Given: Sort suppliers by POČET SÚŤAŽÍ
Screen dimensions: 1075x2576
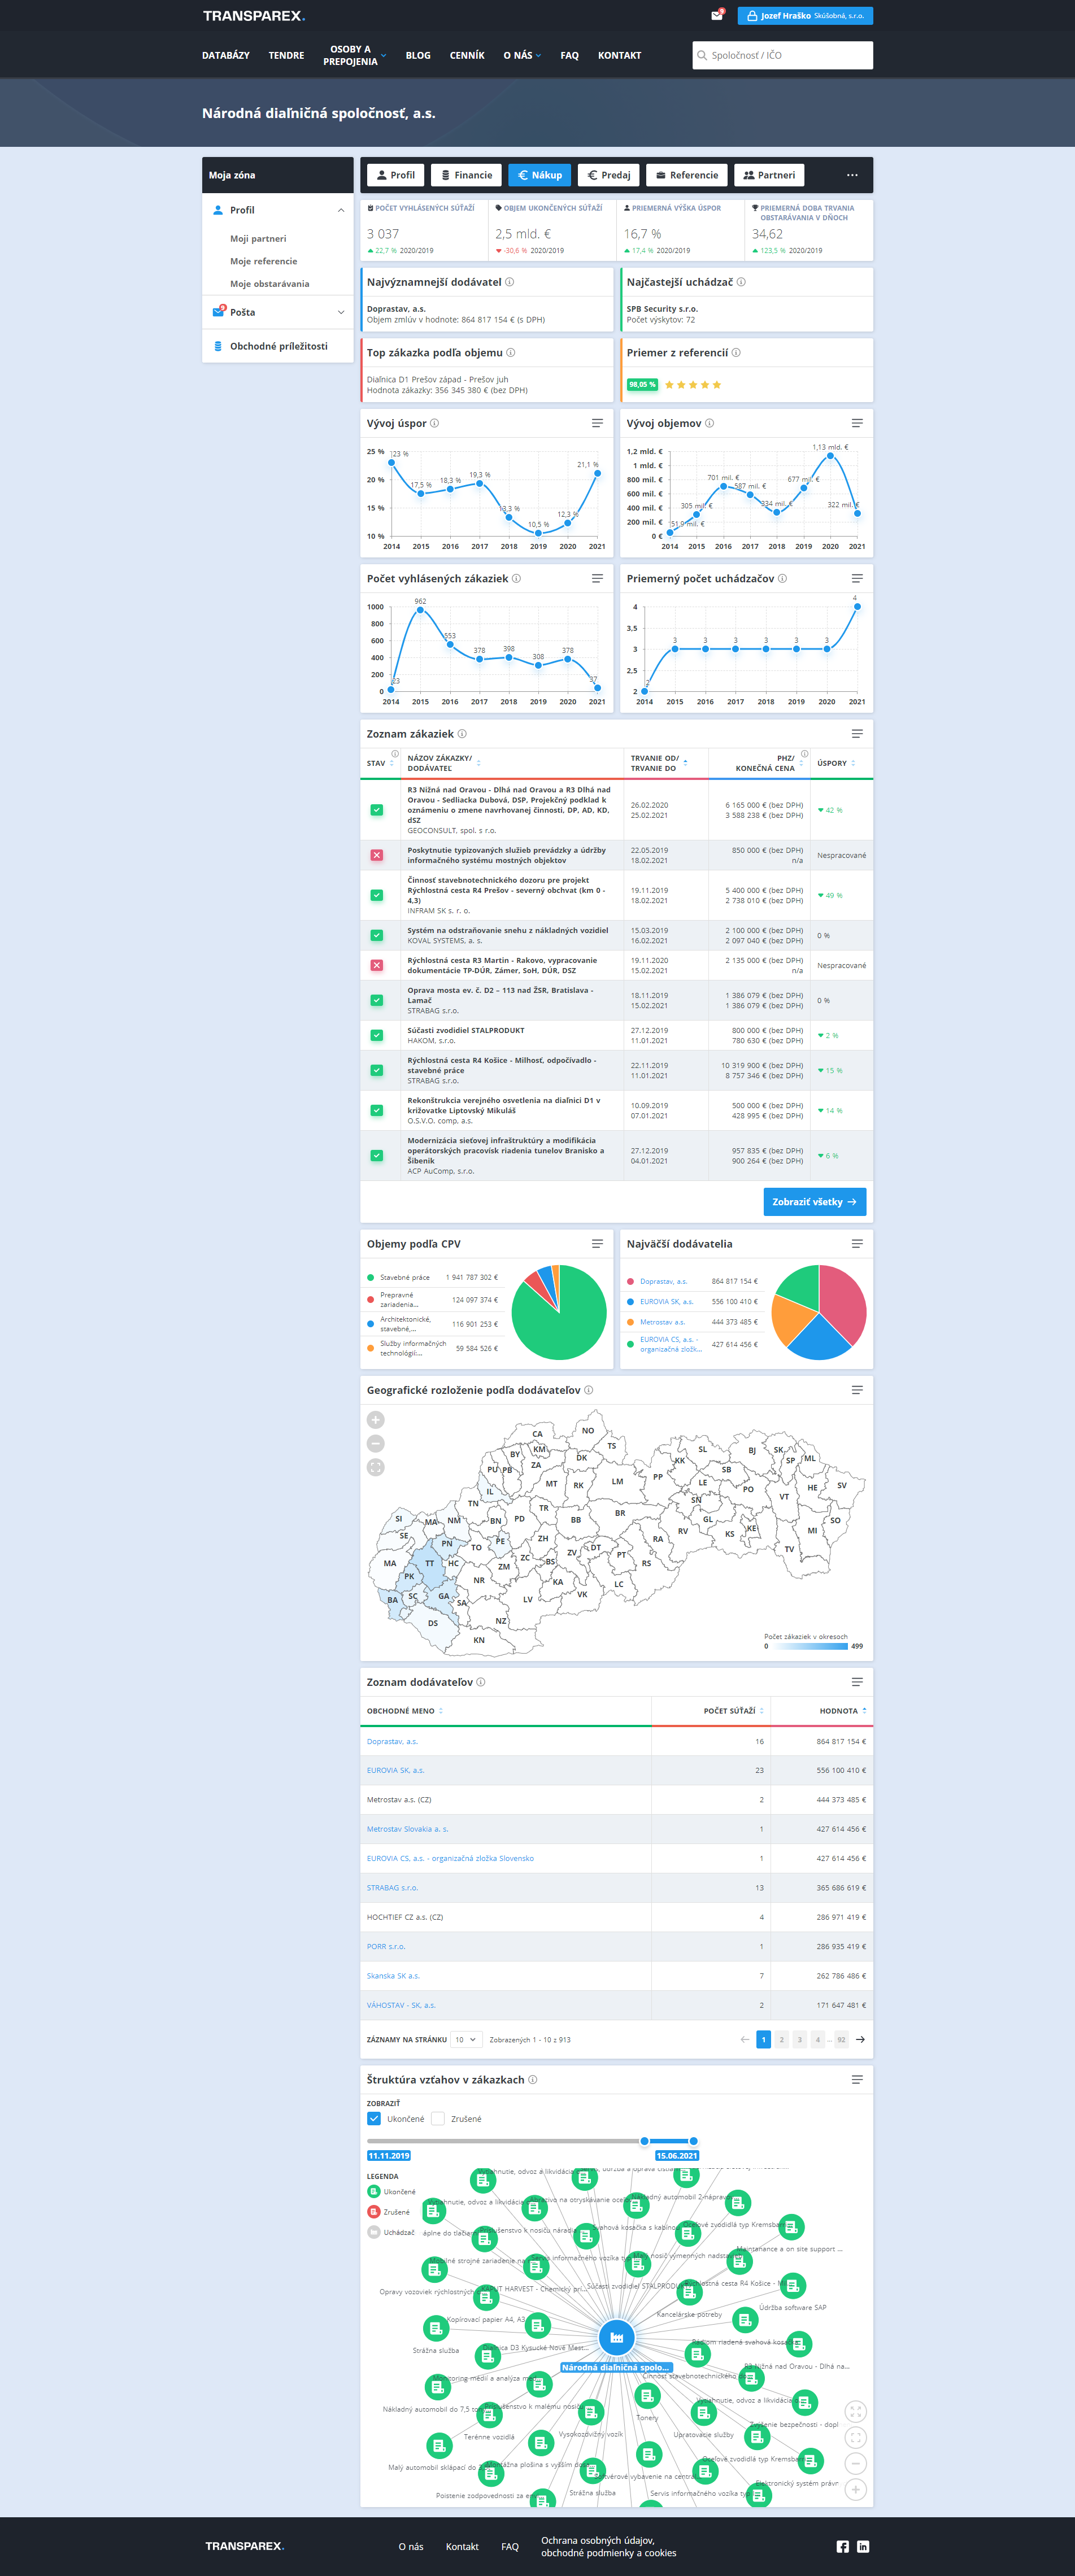Looking at the screenshot, I should click(733, 1710).
